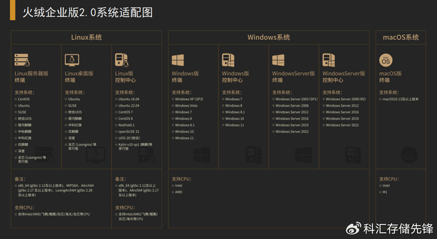Select the macOS系统 section header
Screen dimensions: 437x239
tap(401, 37)
